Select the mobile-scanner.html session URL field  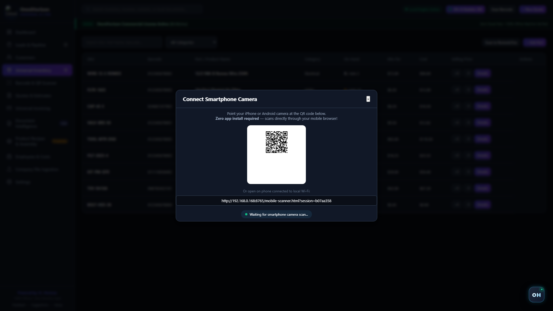pyautogui.click(x=276, y=201)
